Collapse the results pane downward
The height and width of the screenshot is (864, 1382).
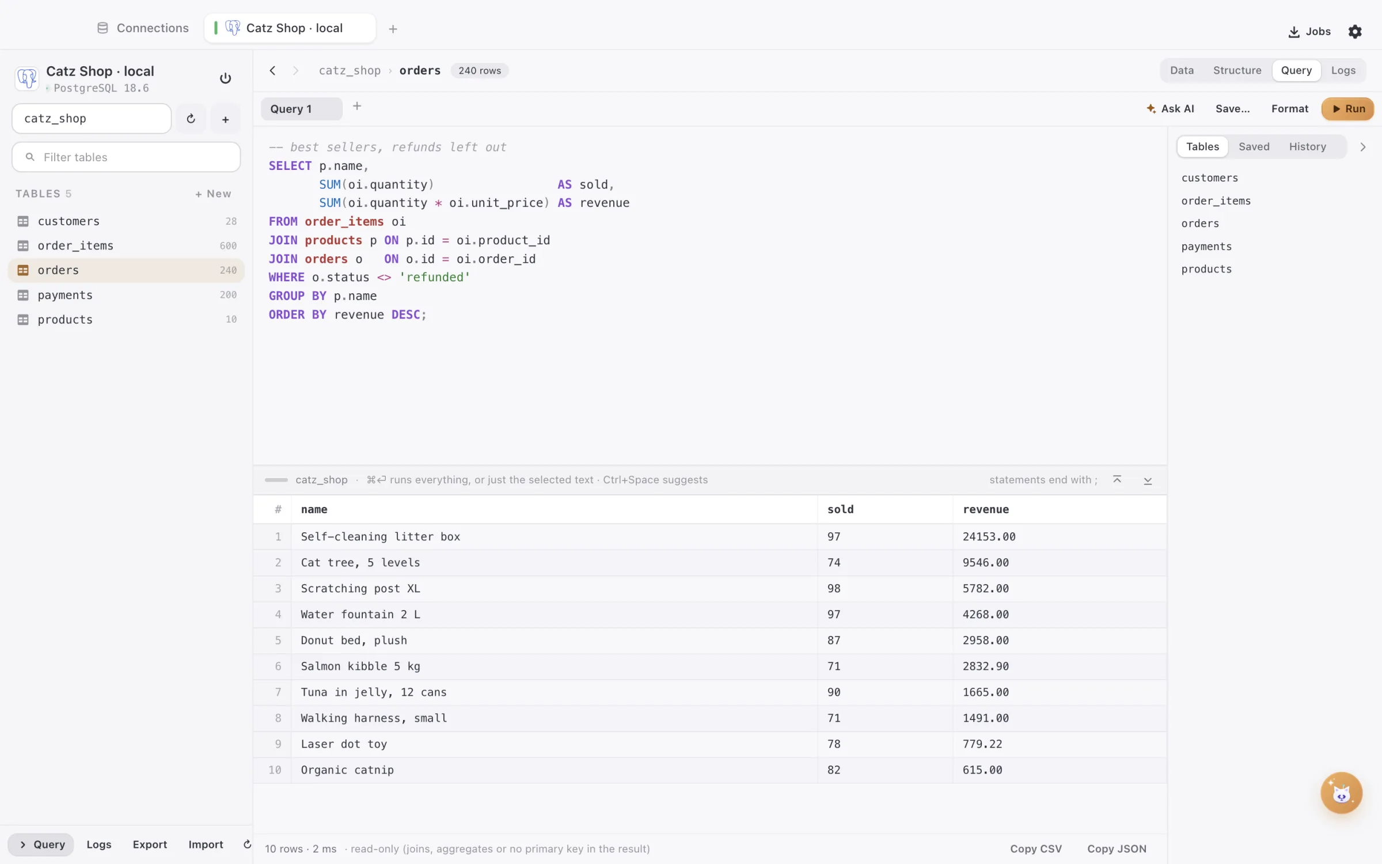pyautogui.click(x=1148, y=480)
